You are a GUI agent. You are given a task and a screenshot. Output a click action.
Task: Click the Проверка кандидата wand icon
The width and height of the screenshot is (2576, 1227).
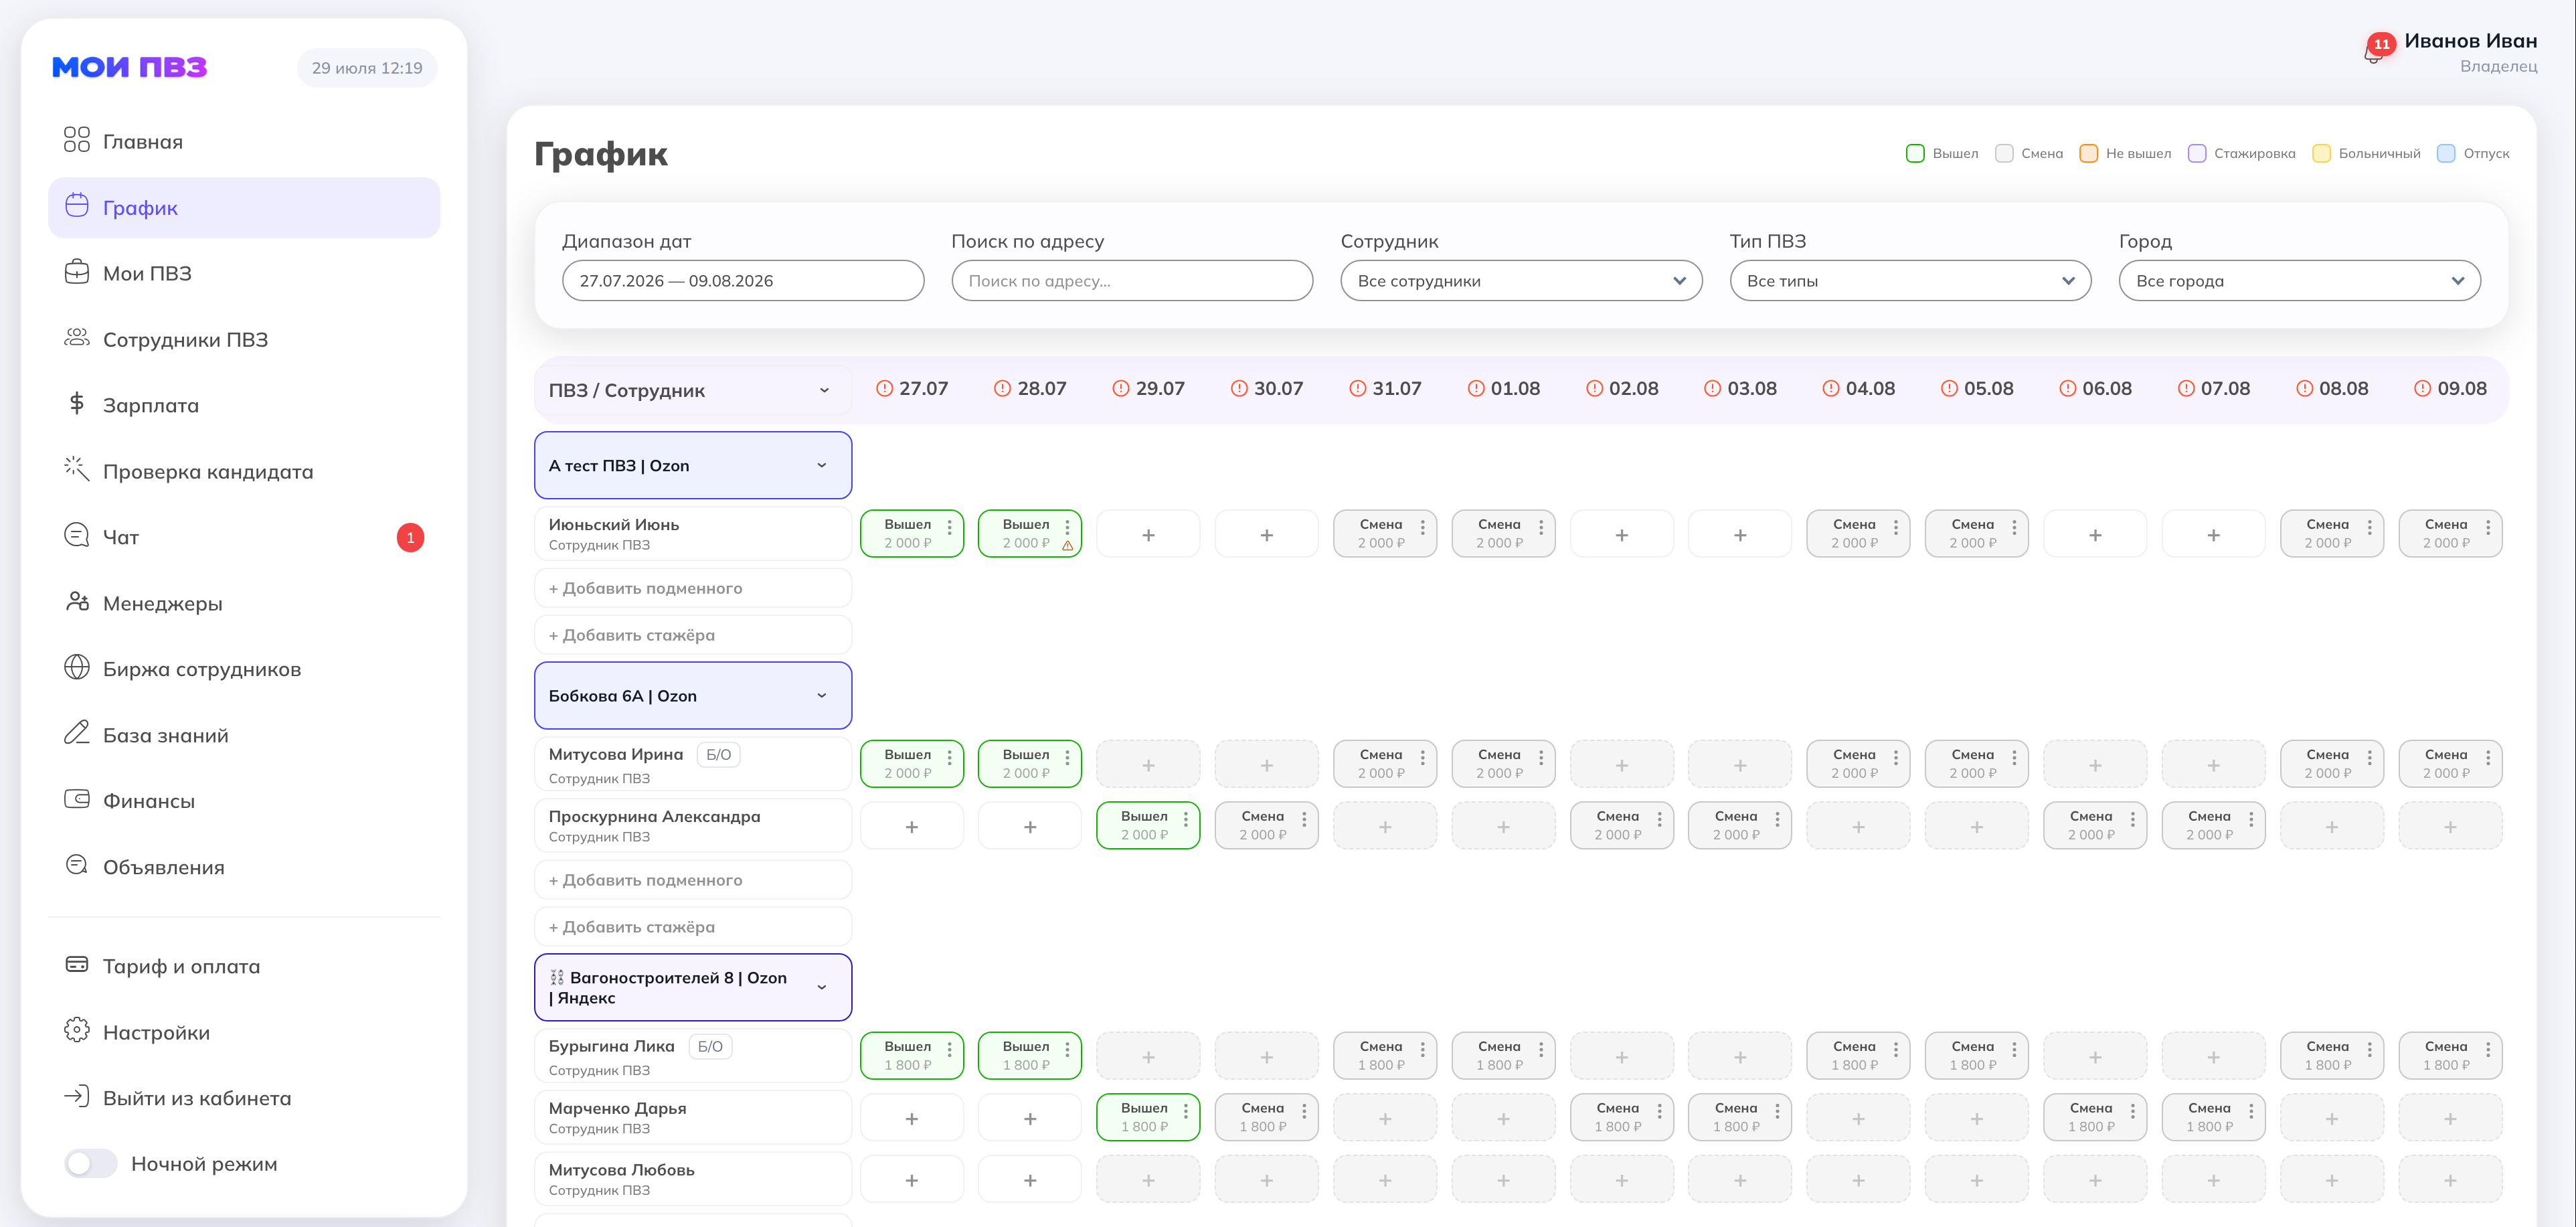click(x=77, y=470)
